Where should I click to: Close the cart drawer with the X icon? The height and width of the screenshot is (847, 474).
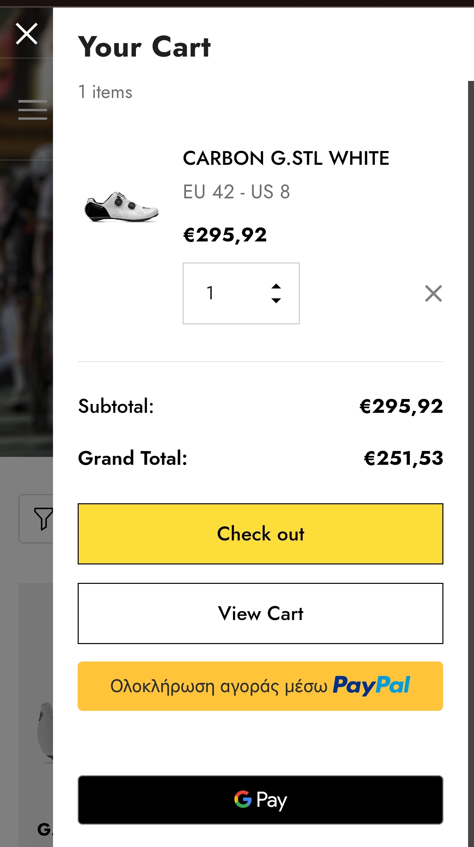pos(27,34)
